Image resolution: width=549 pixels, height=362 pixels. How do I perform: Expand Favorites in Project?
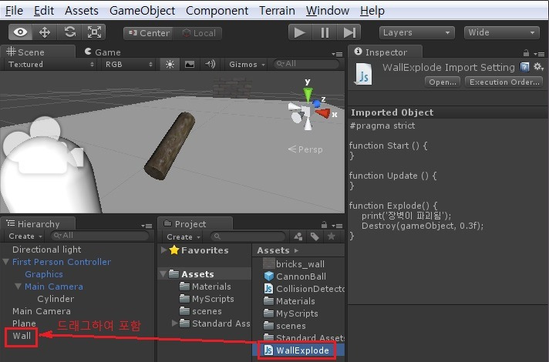click(x=163, y=250)
